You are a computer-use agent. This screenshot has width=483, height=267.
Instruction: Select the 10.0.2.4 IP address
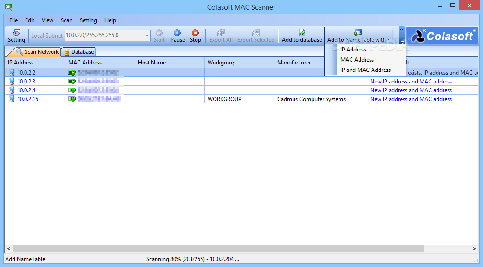tap(26, 90)
